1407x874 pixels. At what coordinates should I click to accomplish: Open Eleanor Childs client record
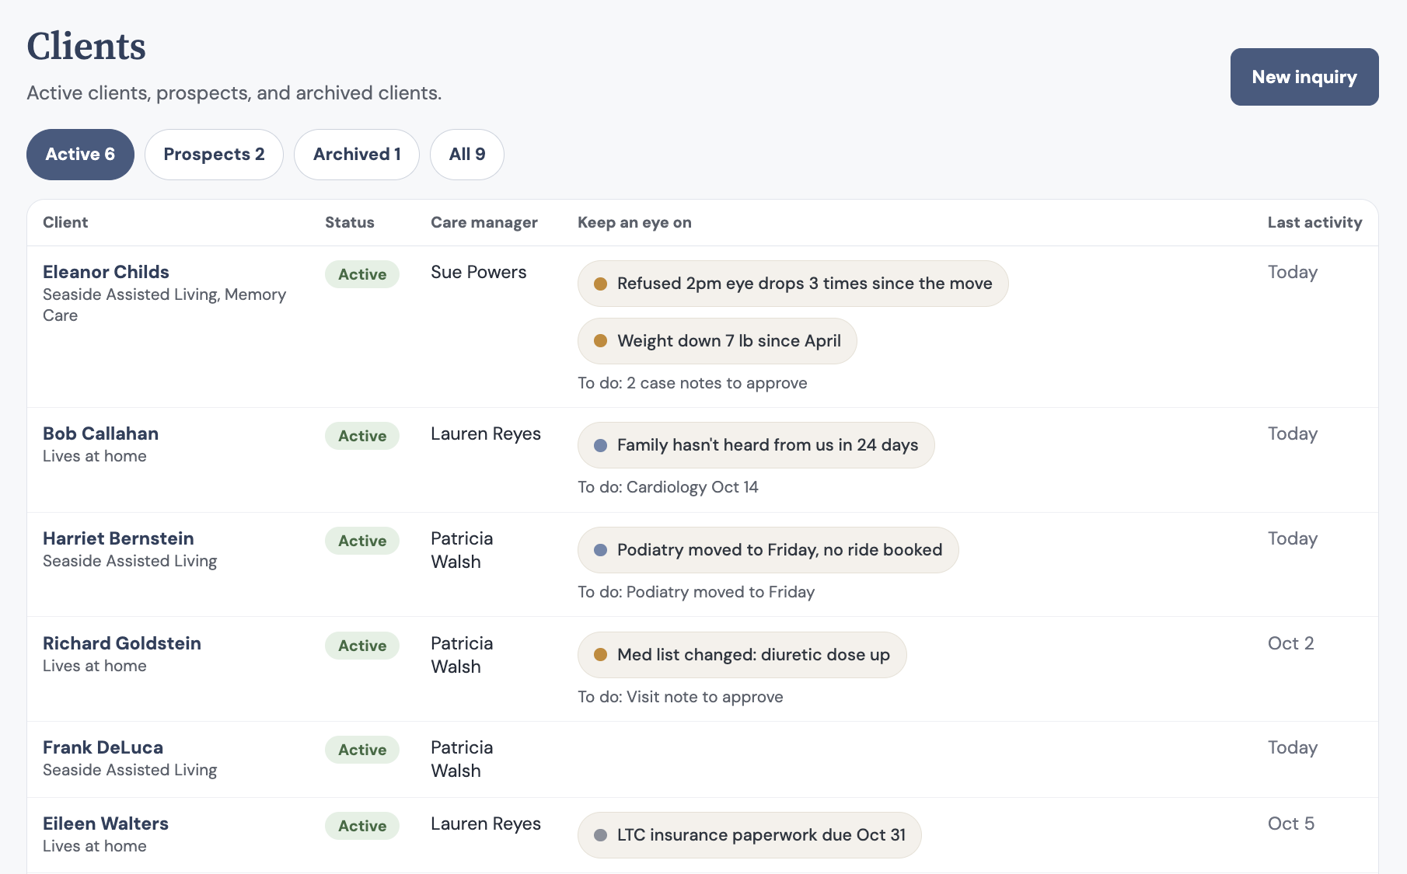tap(106, 272)
